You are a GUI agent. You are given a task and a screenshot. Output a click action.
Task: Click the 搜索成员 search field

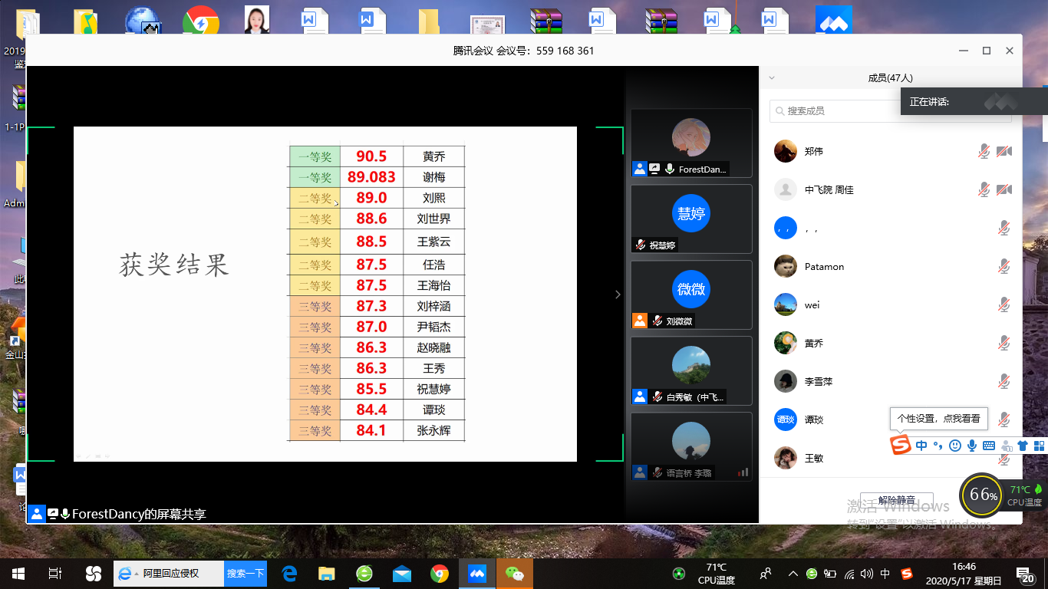[836, 111]
